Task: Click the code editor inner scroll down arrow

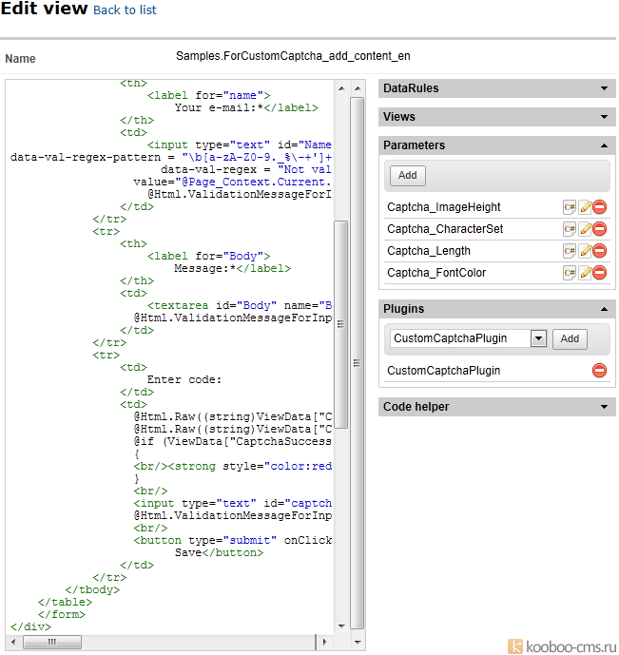Action: (x=341, y=626)
